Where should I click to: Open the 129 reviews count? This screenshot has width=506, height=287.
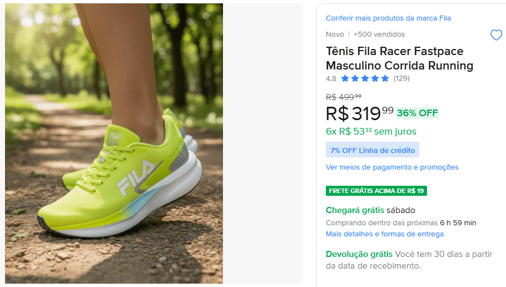click(401, 78)
